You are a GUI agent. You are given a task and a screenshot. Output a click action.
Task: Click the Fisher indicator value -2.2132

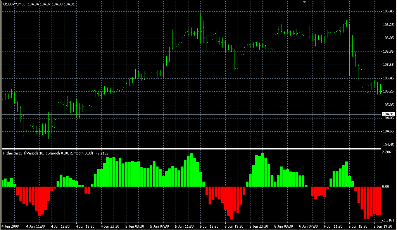pyautogui.click(x=102, y=153)
